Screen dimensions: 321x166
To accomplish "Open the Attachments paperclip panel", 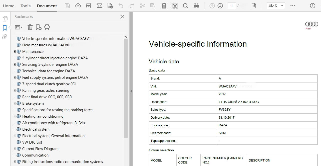I will (x=5, y=37).
